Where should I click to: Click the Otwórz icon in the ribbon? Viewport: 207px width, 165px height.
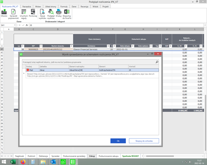[4, 12]
